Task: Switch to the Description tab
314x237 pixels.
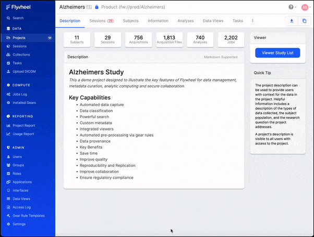Action: tap(70, 21)
